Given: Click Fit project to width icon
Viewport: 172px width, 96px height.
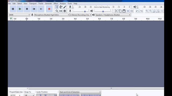Looking at the screenshot, I should pyautogui.click(x=158, y=11).
